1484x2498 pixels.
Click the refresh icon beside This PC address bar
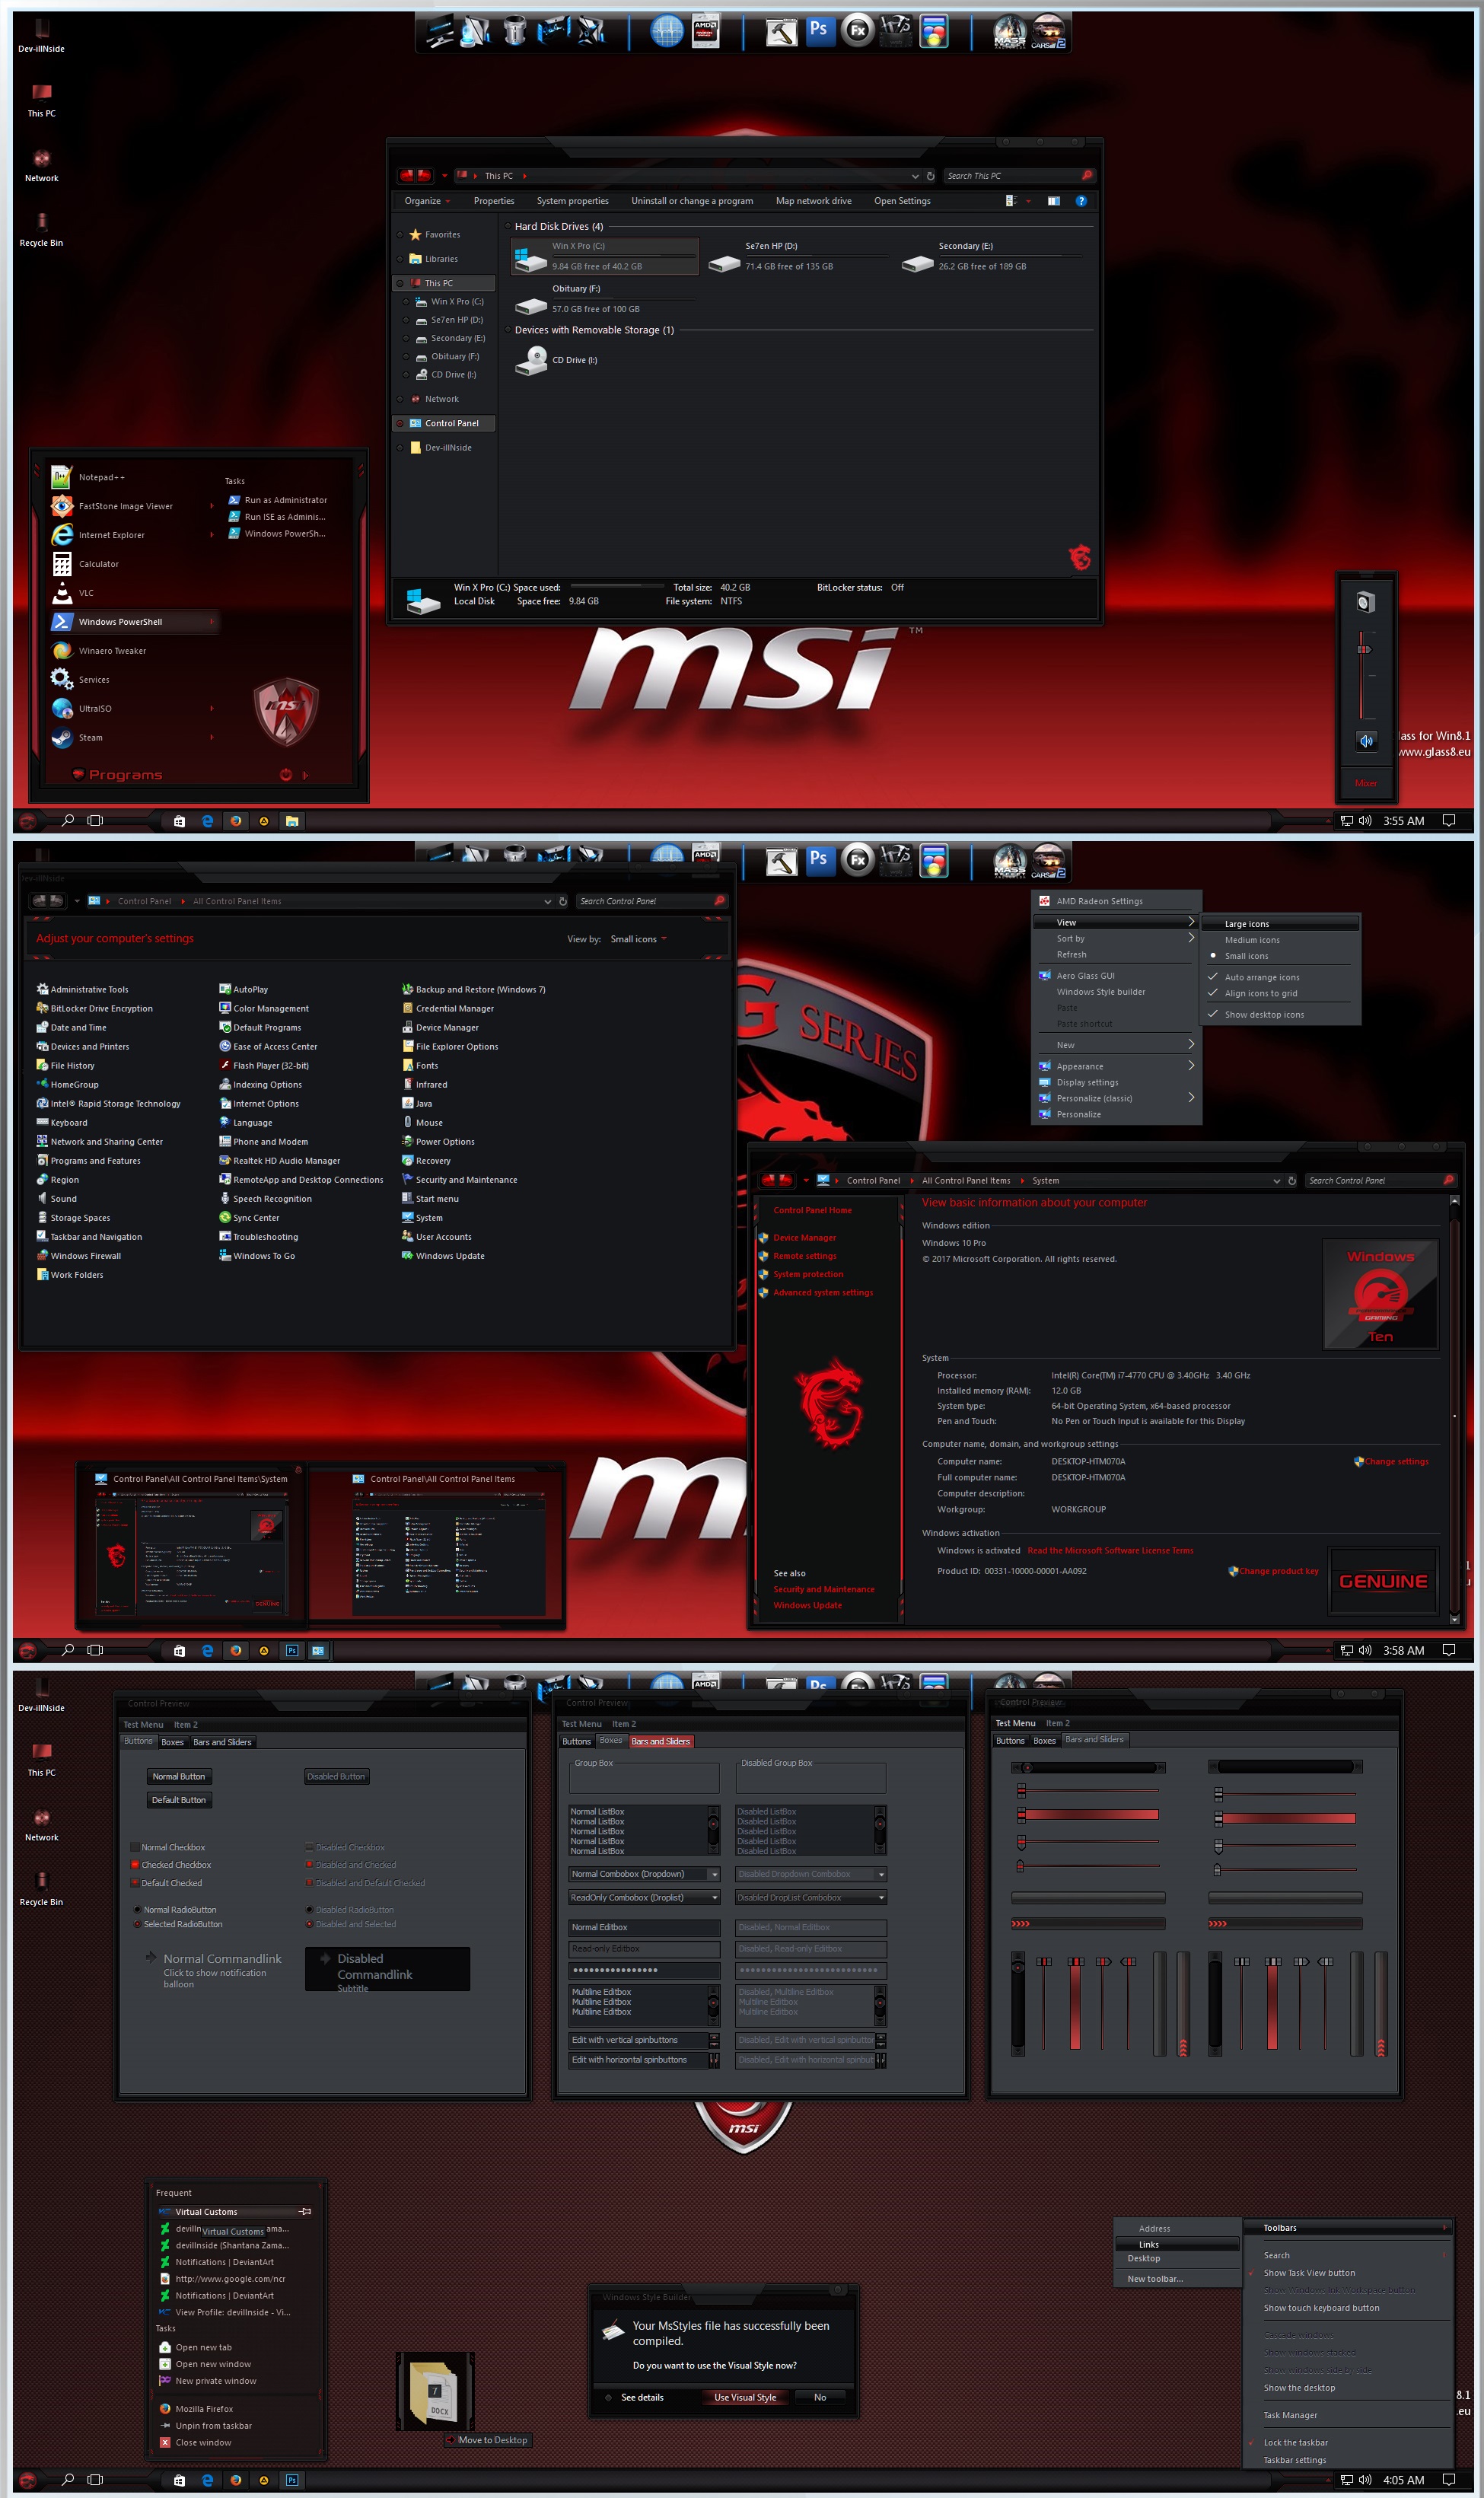(x=930, y=176)
